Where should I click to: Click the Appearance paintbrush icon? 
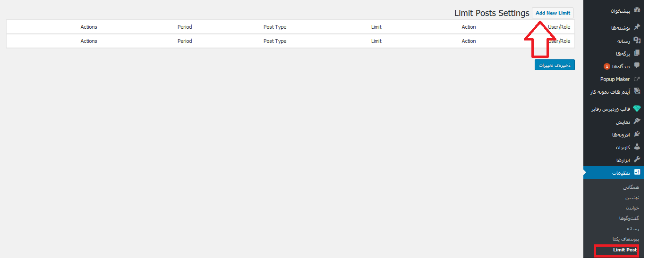[x=637, y=121]
